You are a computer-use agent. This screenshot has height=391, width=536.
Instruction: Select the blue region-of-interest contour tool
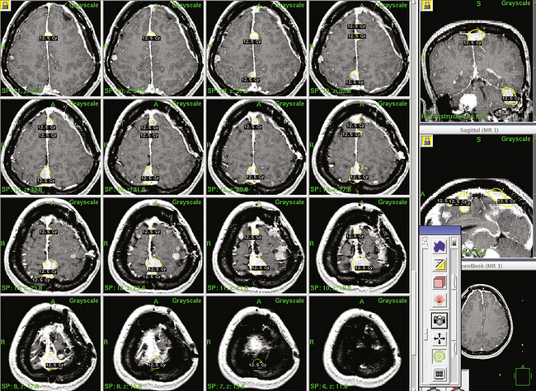(440, 245)
